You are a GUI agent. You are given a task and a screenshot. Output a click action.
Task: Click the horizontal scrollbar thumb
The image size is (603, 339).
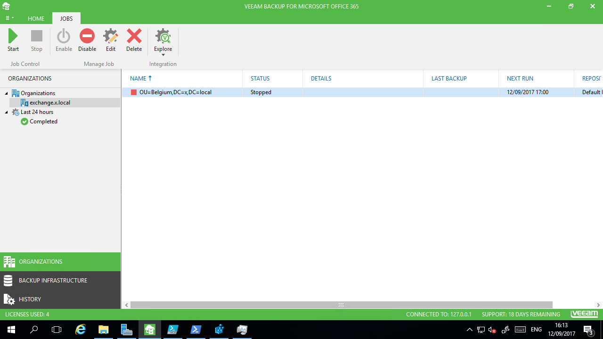(341, 305)
